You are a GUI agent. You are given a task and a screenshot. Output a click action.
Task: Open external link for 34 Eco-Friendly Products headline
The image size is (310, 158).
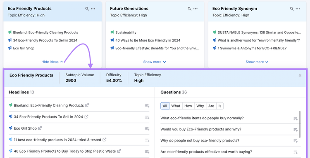[x=86, y=117]
